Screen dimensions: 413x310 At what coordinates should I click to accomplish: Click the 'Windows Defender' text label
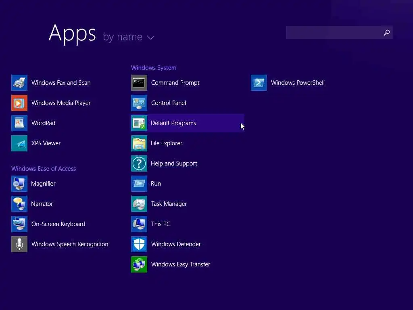[176, 244]
